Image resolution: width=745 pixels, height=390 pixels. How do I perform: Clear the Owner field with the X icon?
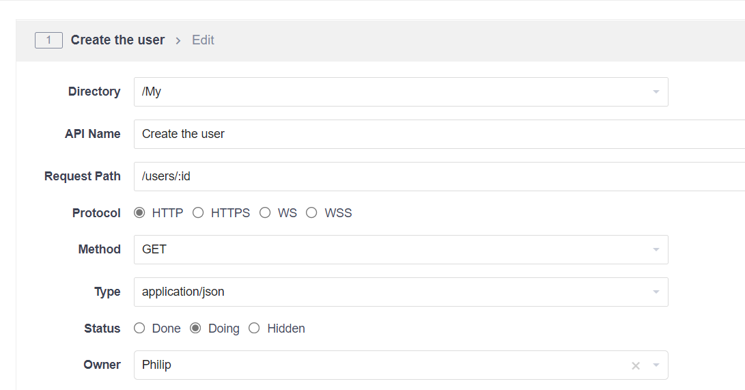[636, 366]
